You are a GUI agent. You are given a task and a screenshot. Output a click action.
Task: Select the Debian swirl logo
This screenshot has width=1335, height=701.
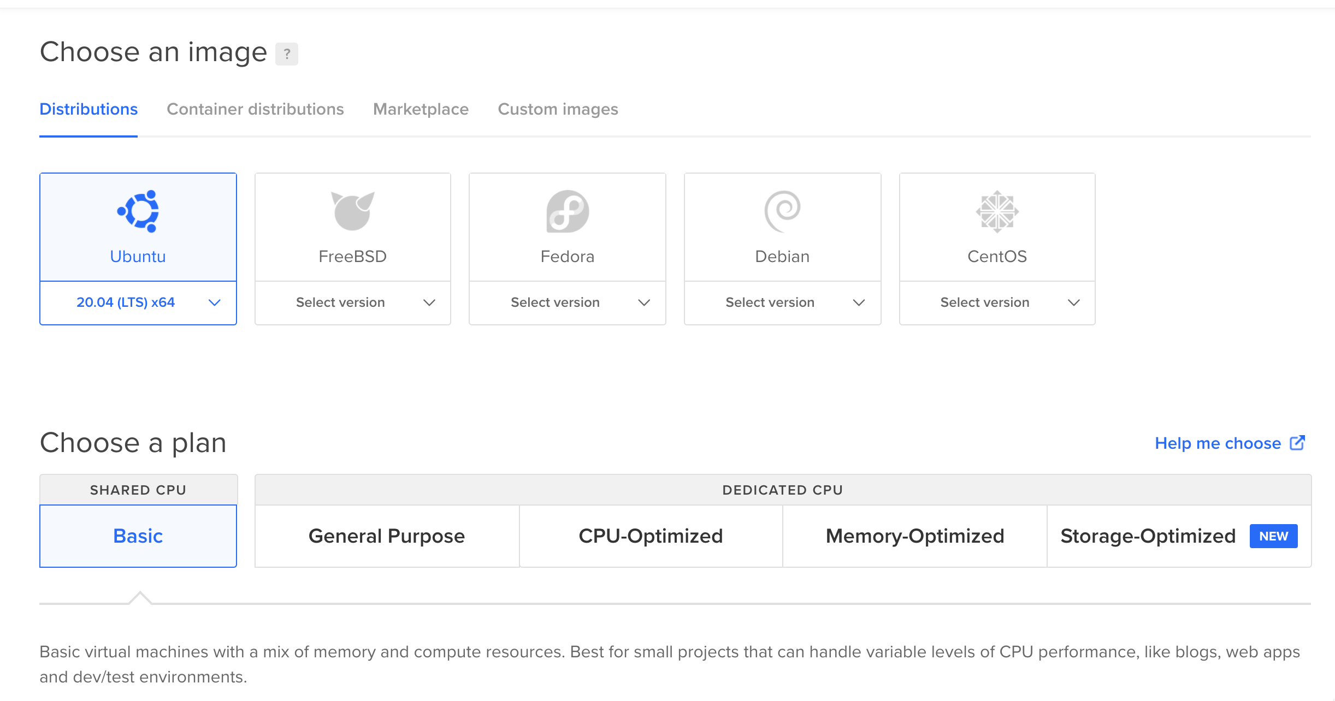(782, 211)
